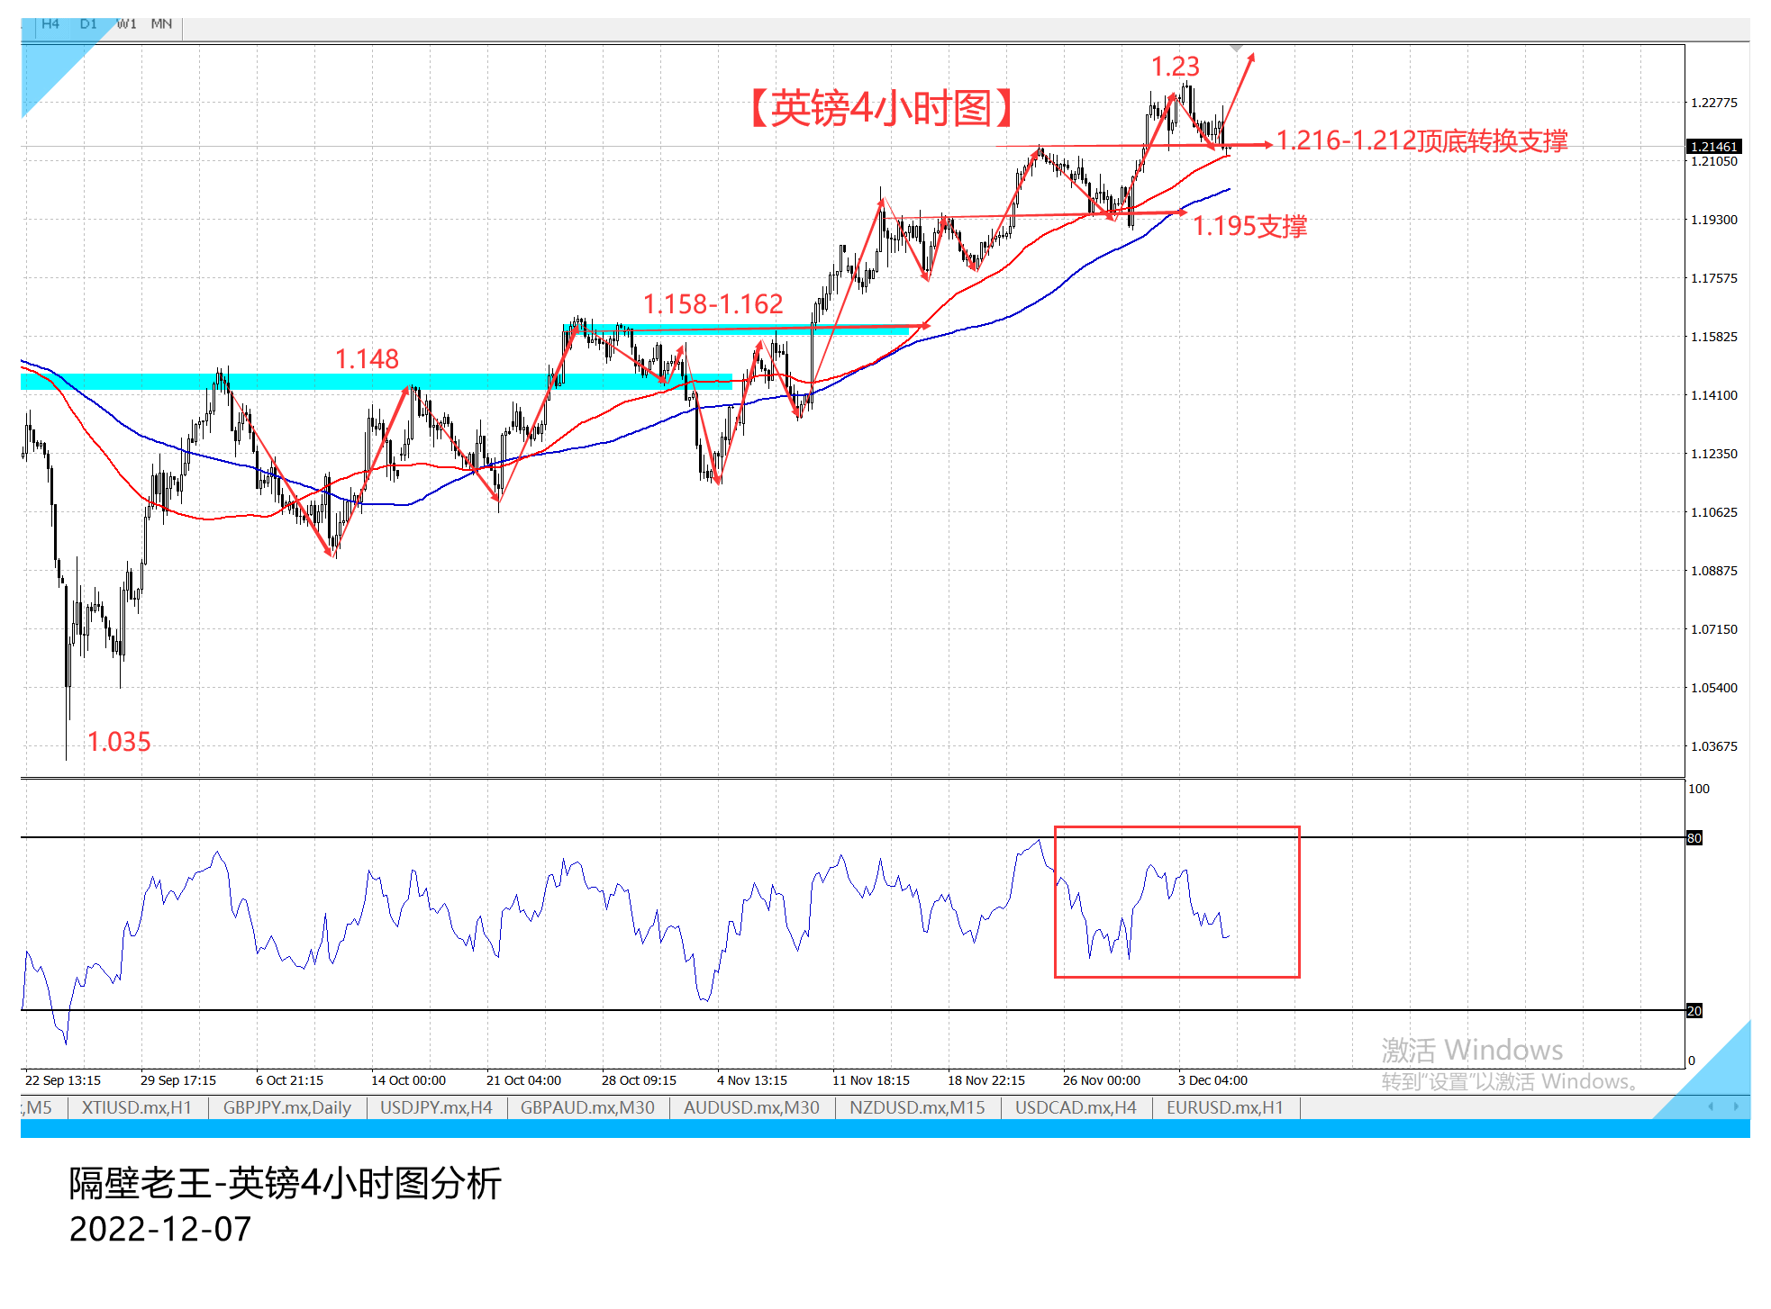Click the right chart-tabs scroll arrow

tap(1736, 1106)
